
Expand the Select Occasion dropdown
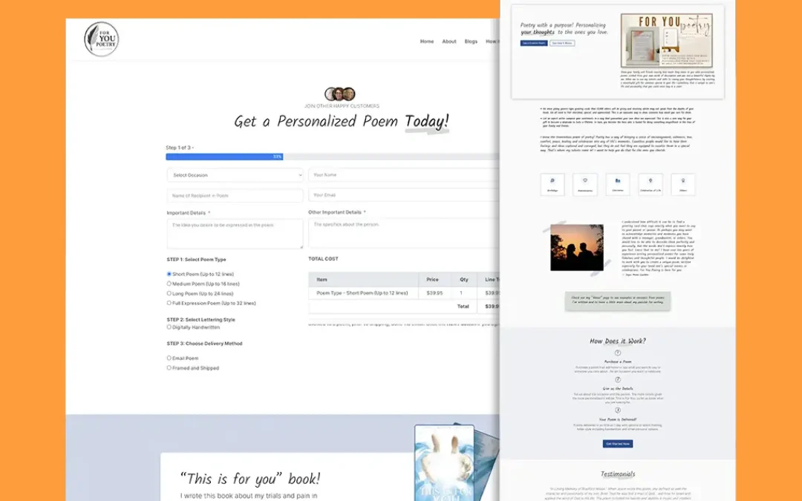coord(235,175)
